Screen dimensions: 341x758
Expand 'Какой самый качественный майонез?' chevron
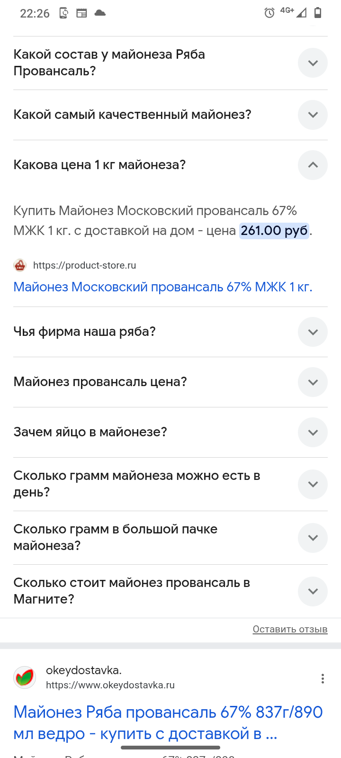tap(313, 115)
